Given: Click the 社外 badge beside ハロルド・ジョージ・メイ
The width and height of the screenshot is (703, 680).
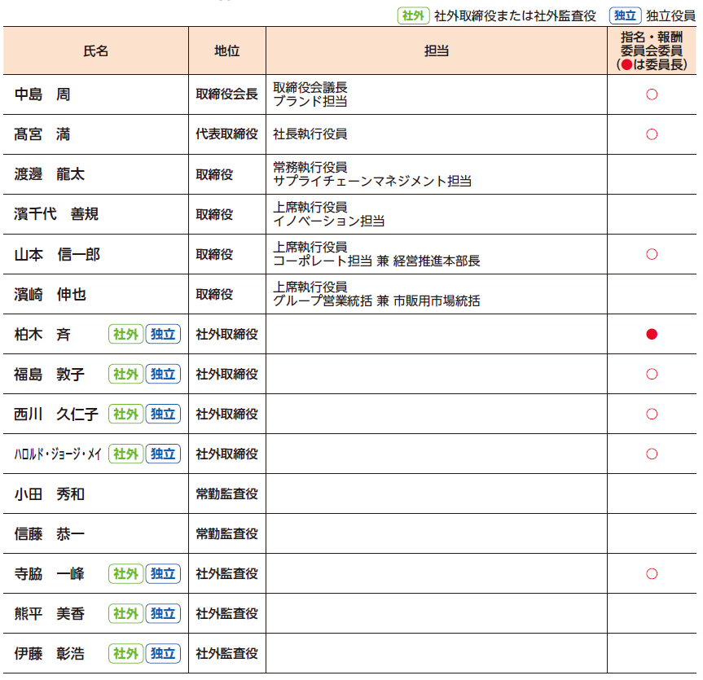Looking at the screenshot, I should [125, 454].
